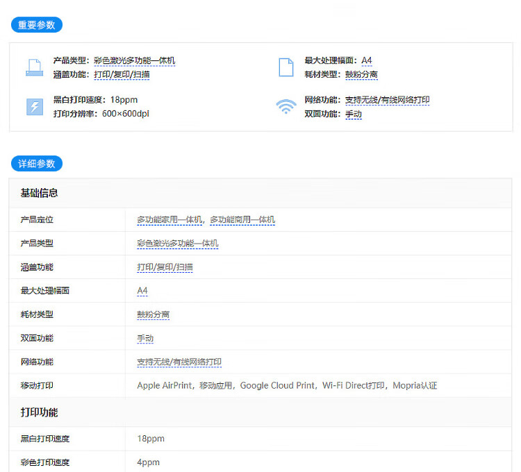Screen dimensions: 521x472
Task: Open the 多功能家用一体机 link
Action: click(169, 219)
